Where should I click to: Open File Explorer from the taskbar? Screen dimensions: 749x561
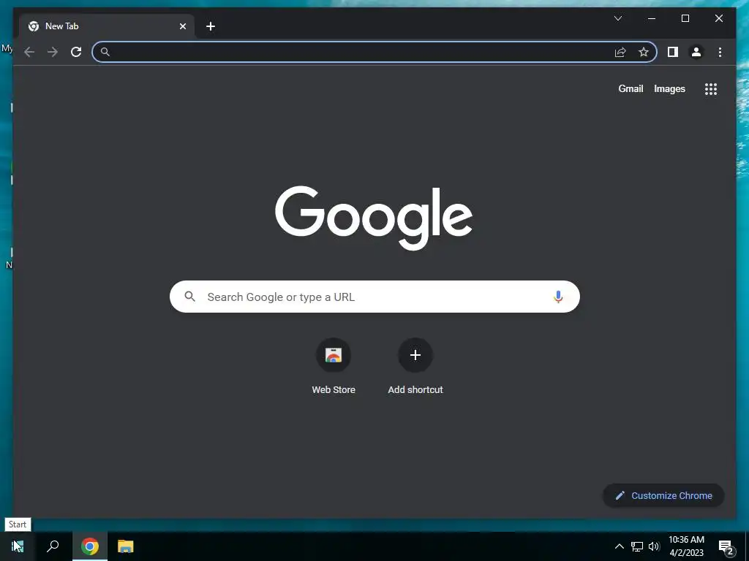pos(126,546)
